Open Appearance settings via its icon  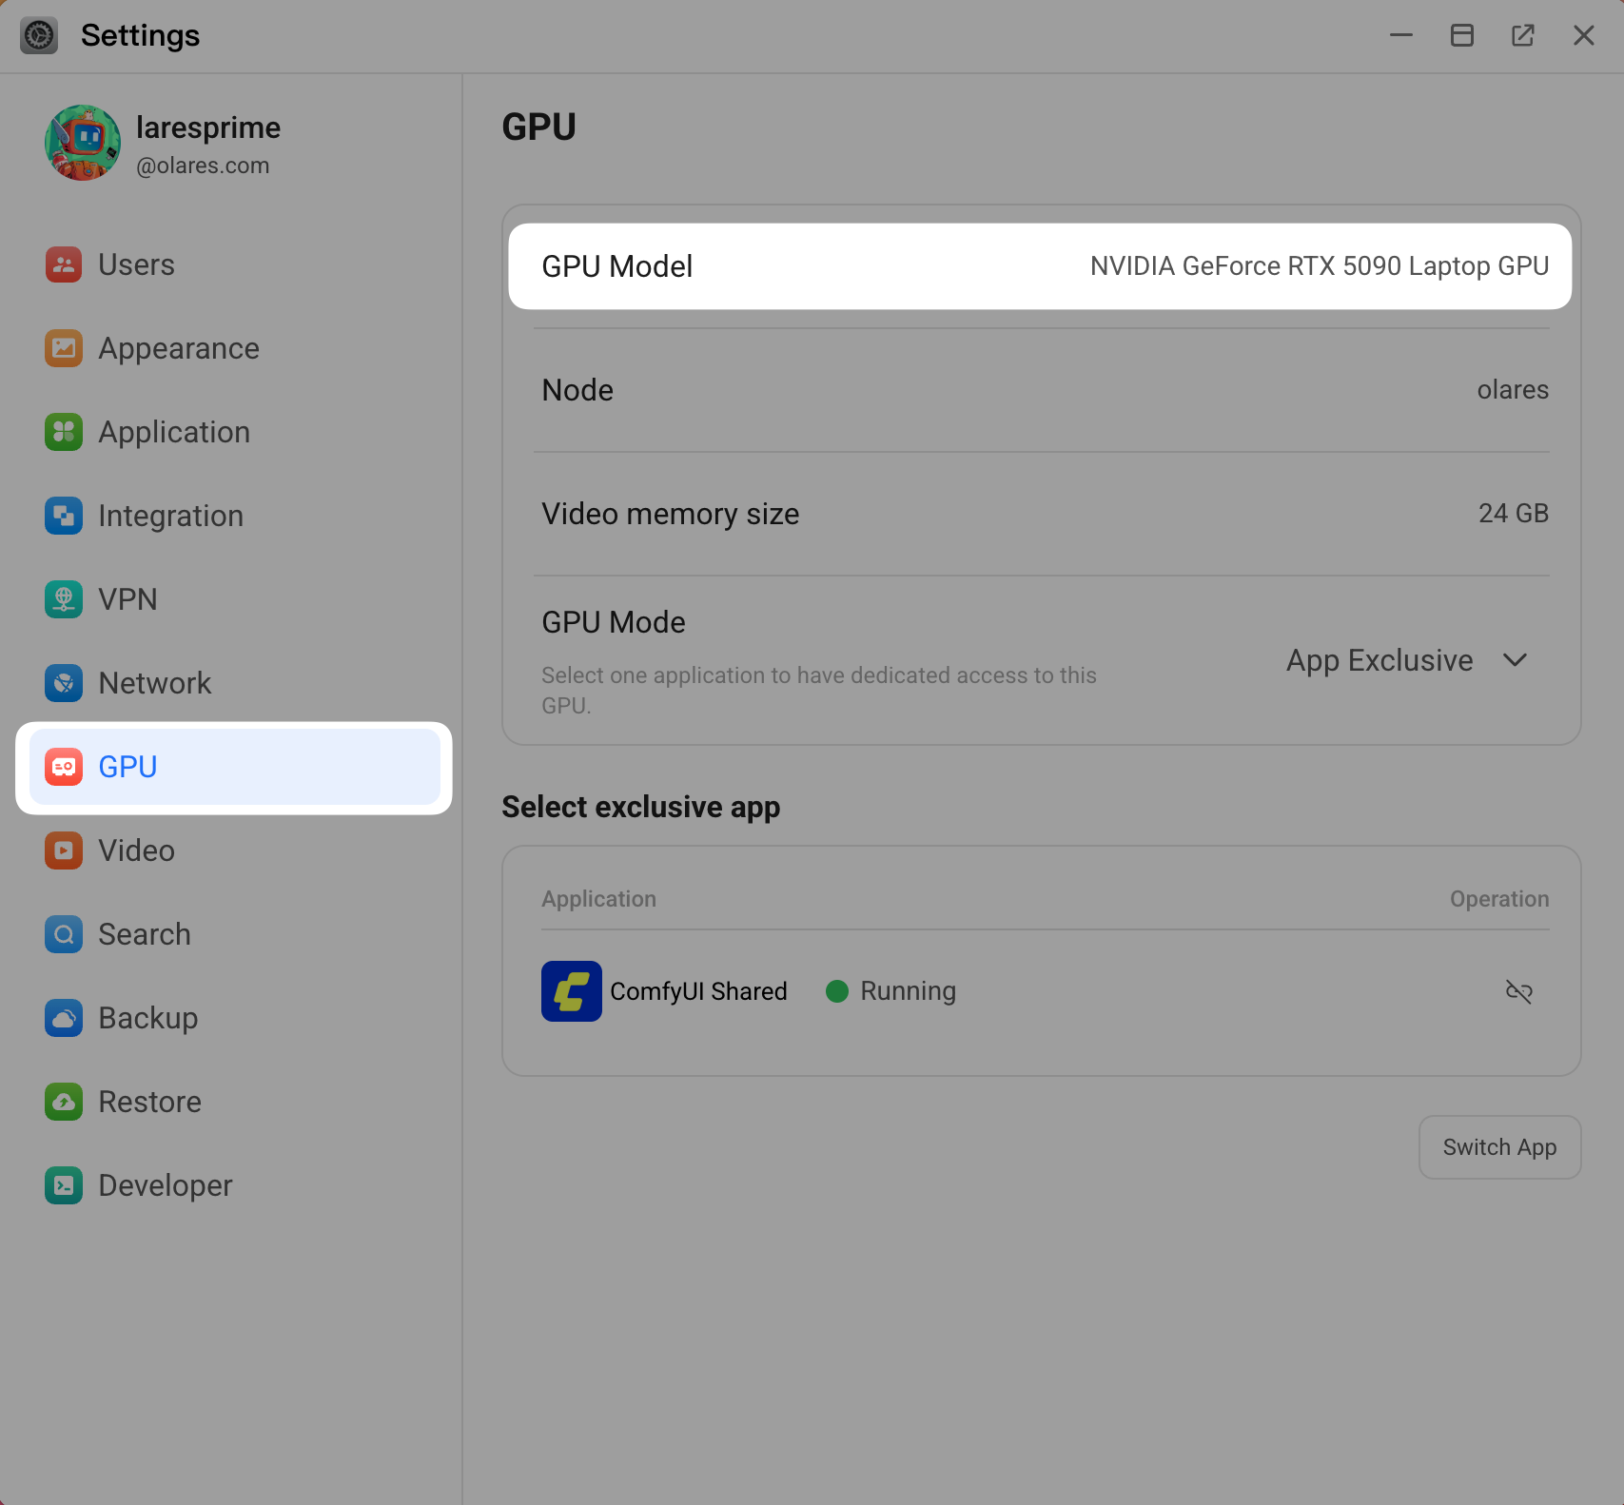click(x=64, y=348)
